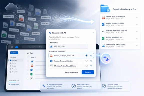The width and height of the screenshot is (144, 96).
Task: Click the Markdown icon of Meeting_Notes suggestion
Action: (x=51, y=66)
